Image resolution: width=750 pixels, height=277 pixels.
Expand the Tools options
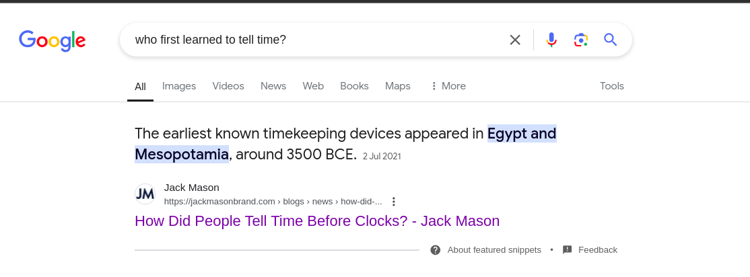[x=612, y=86]
